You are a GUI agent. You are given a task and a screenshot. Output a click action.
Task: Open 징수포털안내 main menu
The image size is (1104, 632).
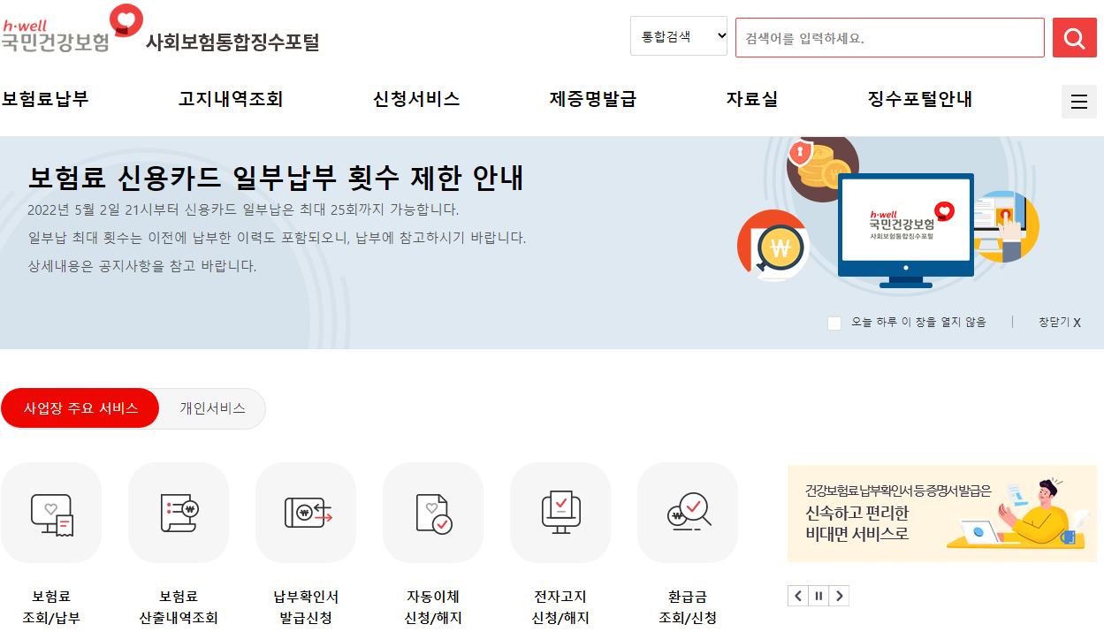pos(920,99)
